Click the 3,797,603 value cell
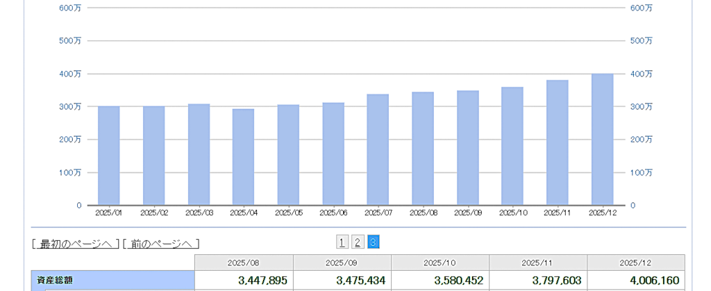The height and width of the screenshot is (291, 711). click(538, 281)
